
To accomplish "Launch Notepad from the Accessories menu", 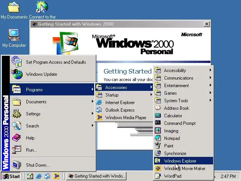I will [x=183, y=138].
